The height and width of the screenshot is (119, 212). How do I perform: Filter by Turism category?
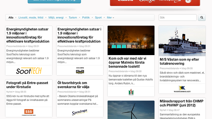click(73, 18)
